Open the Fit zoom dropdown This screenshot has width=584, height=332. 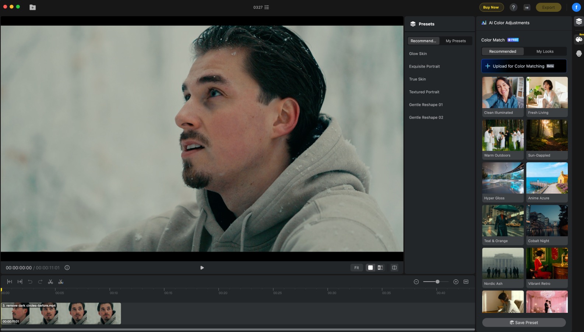(356, 268)
